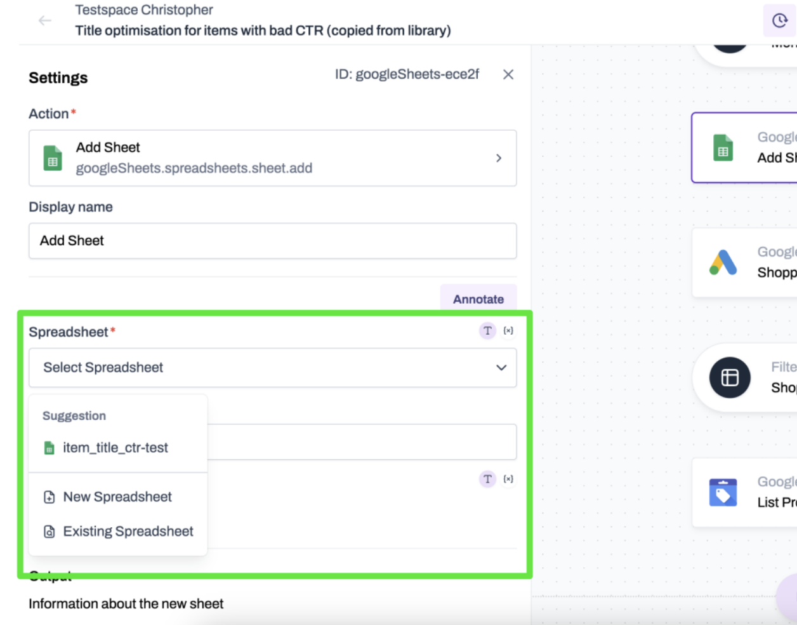Click the Google List Products tag icon
Screen dimensions: 797x625
723,492
